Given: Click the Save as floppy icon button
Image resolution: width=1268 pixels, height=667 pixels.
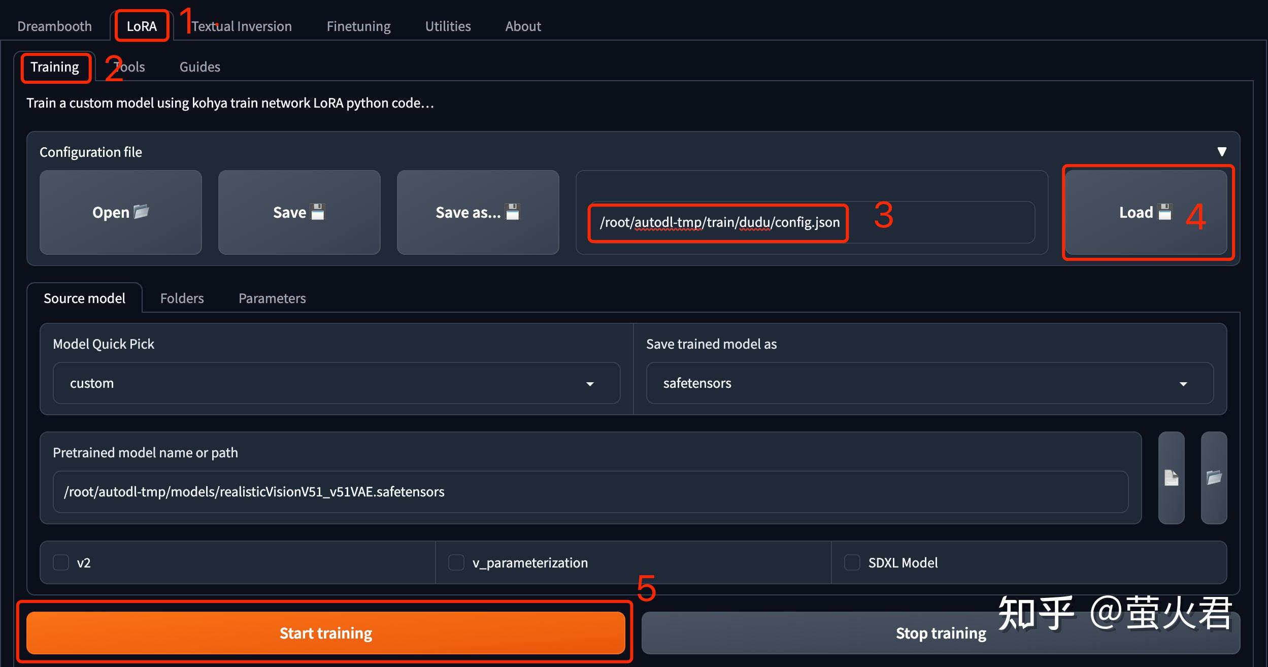Looking at the screenshot, I should 478,212.
